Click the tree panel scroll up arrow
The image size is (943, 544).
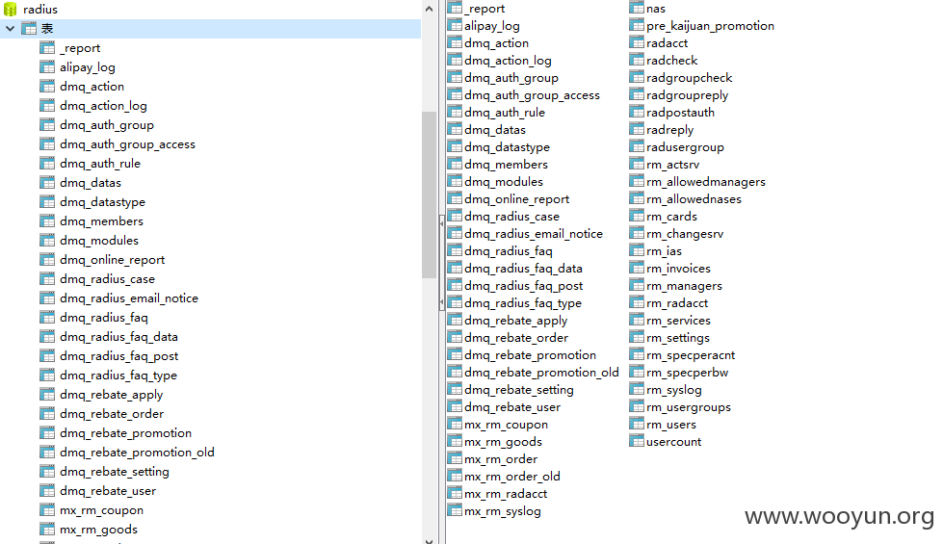(429, 9)
